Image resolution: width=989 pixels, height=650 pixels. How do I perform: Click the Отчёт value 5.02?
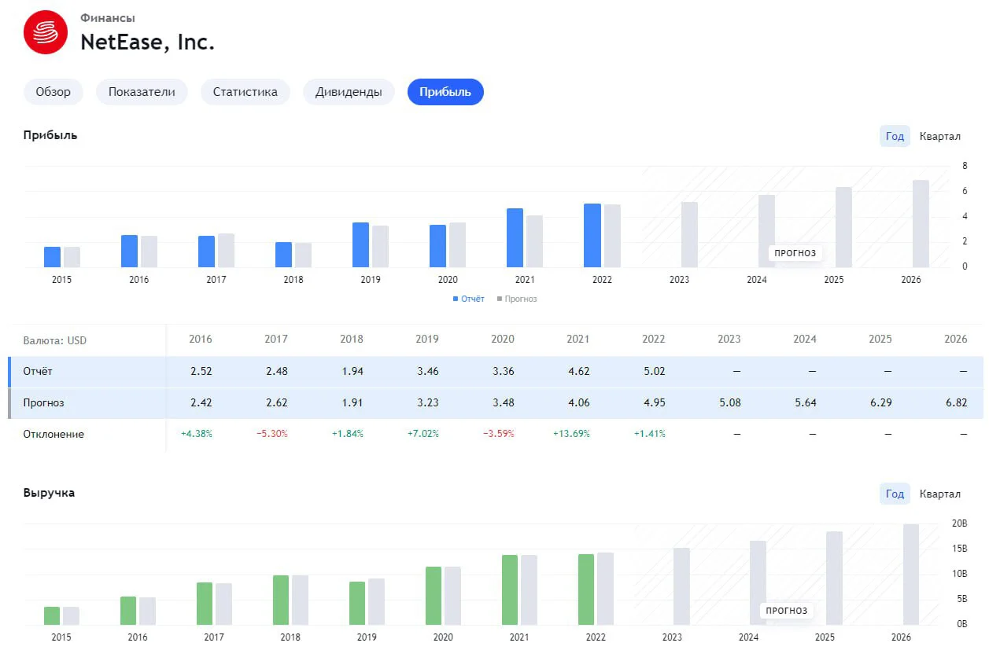(654, 371)
